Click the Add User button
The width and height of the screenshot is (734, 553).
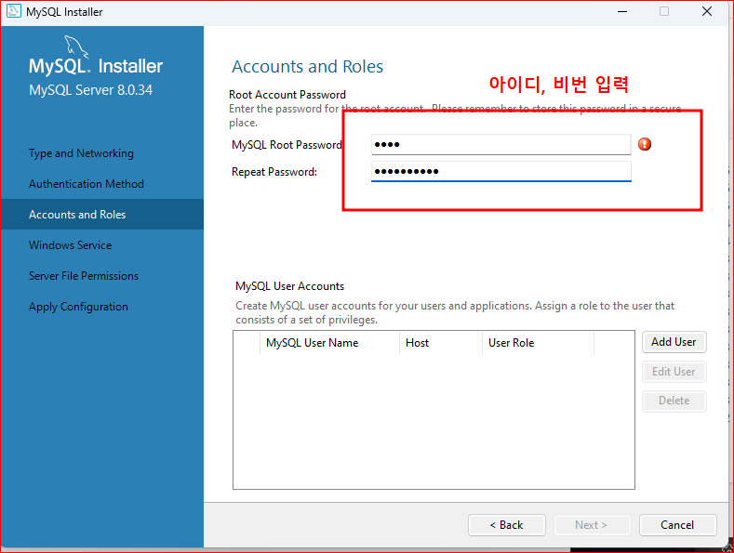click(674, 342)
